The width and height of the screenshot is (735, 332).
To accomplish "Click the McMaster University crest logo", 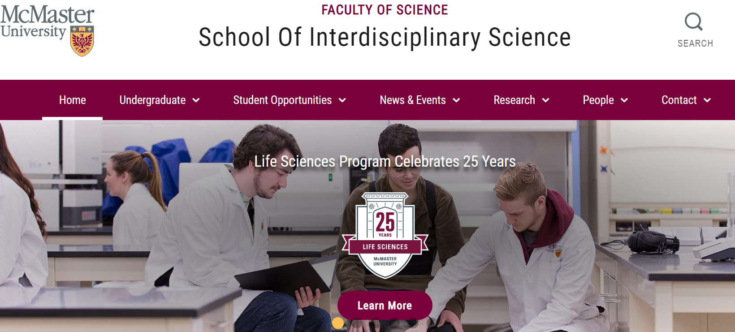I will [82, 41].
